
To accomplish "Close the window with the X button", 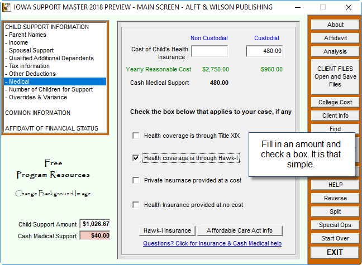I will [x=349, y=7].
